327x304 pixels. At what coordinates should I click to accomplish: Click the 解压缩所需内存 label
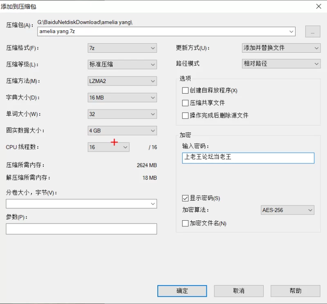click(28, 178)
